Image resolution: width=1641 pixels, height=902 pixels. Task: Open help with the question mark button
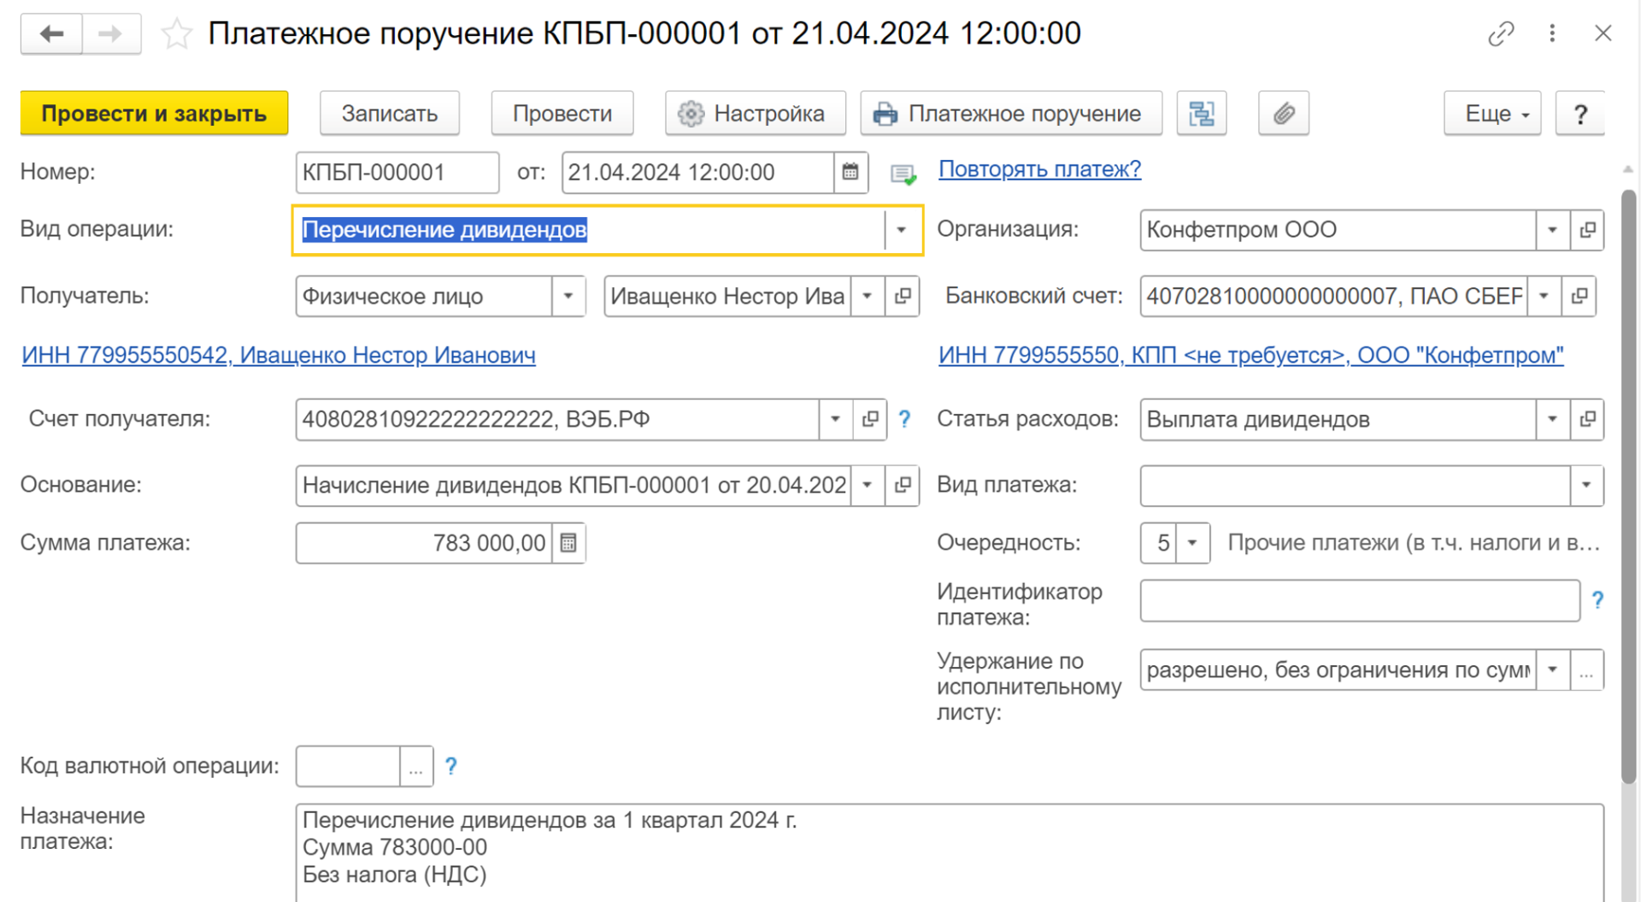pos(1579,113)
